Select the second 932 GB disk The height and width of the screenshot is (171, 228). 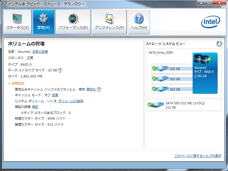[x=172, y=79]
